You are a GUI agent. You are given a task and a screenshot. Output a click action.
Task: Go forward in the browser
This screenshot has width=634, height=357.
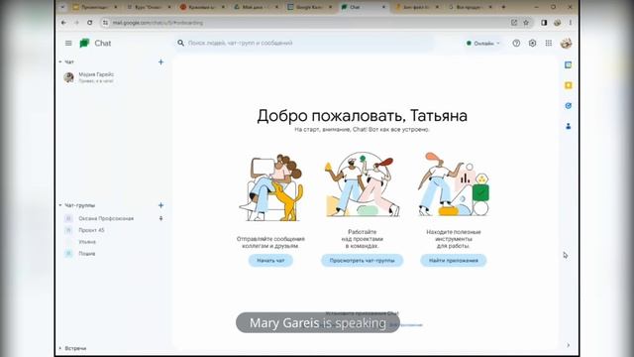click(76, 23)
